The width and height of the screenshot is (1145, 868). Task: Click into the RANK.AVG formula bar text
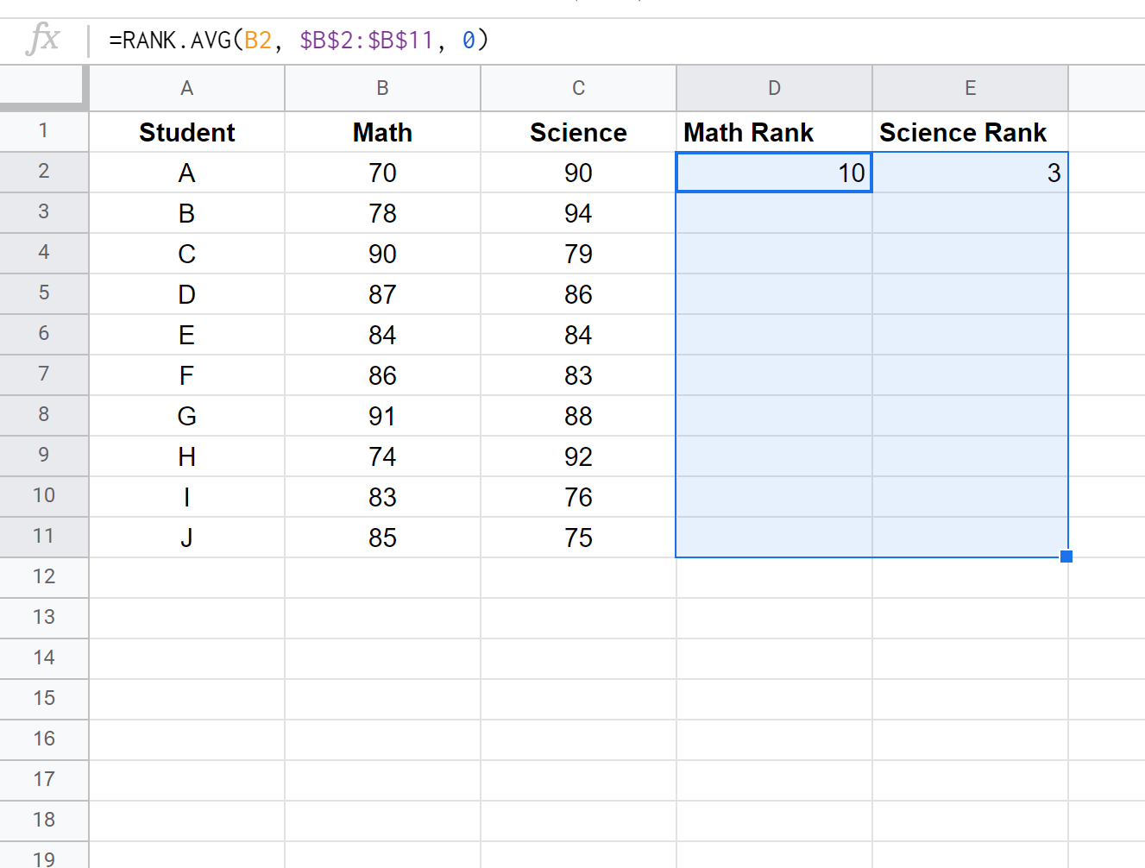(299, 41)
